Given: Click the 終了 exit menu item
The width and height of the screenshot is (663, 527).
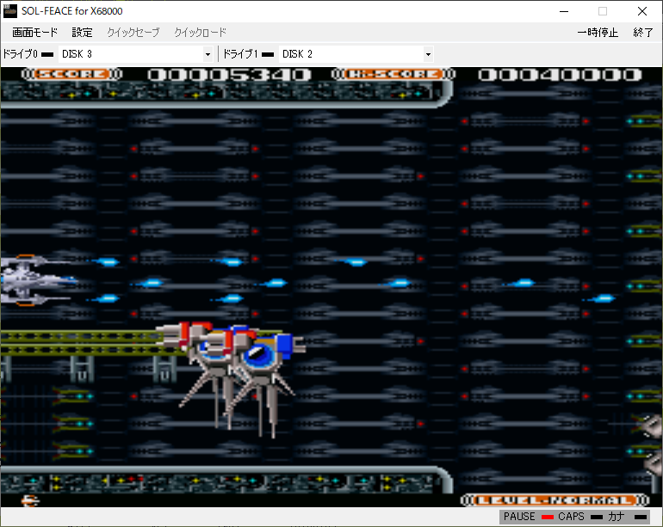Looking at the screenshot, I should coord(643,33).
